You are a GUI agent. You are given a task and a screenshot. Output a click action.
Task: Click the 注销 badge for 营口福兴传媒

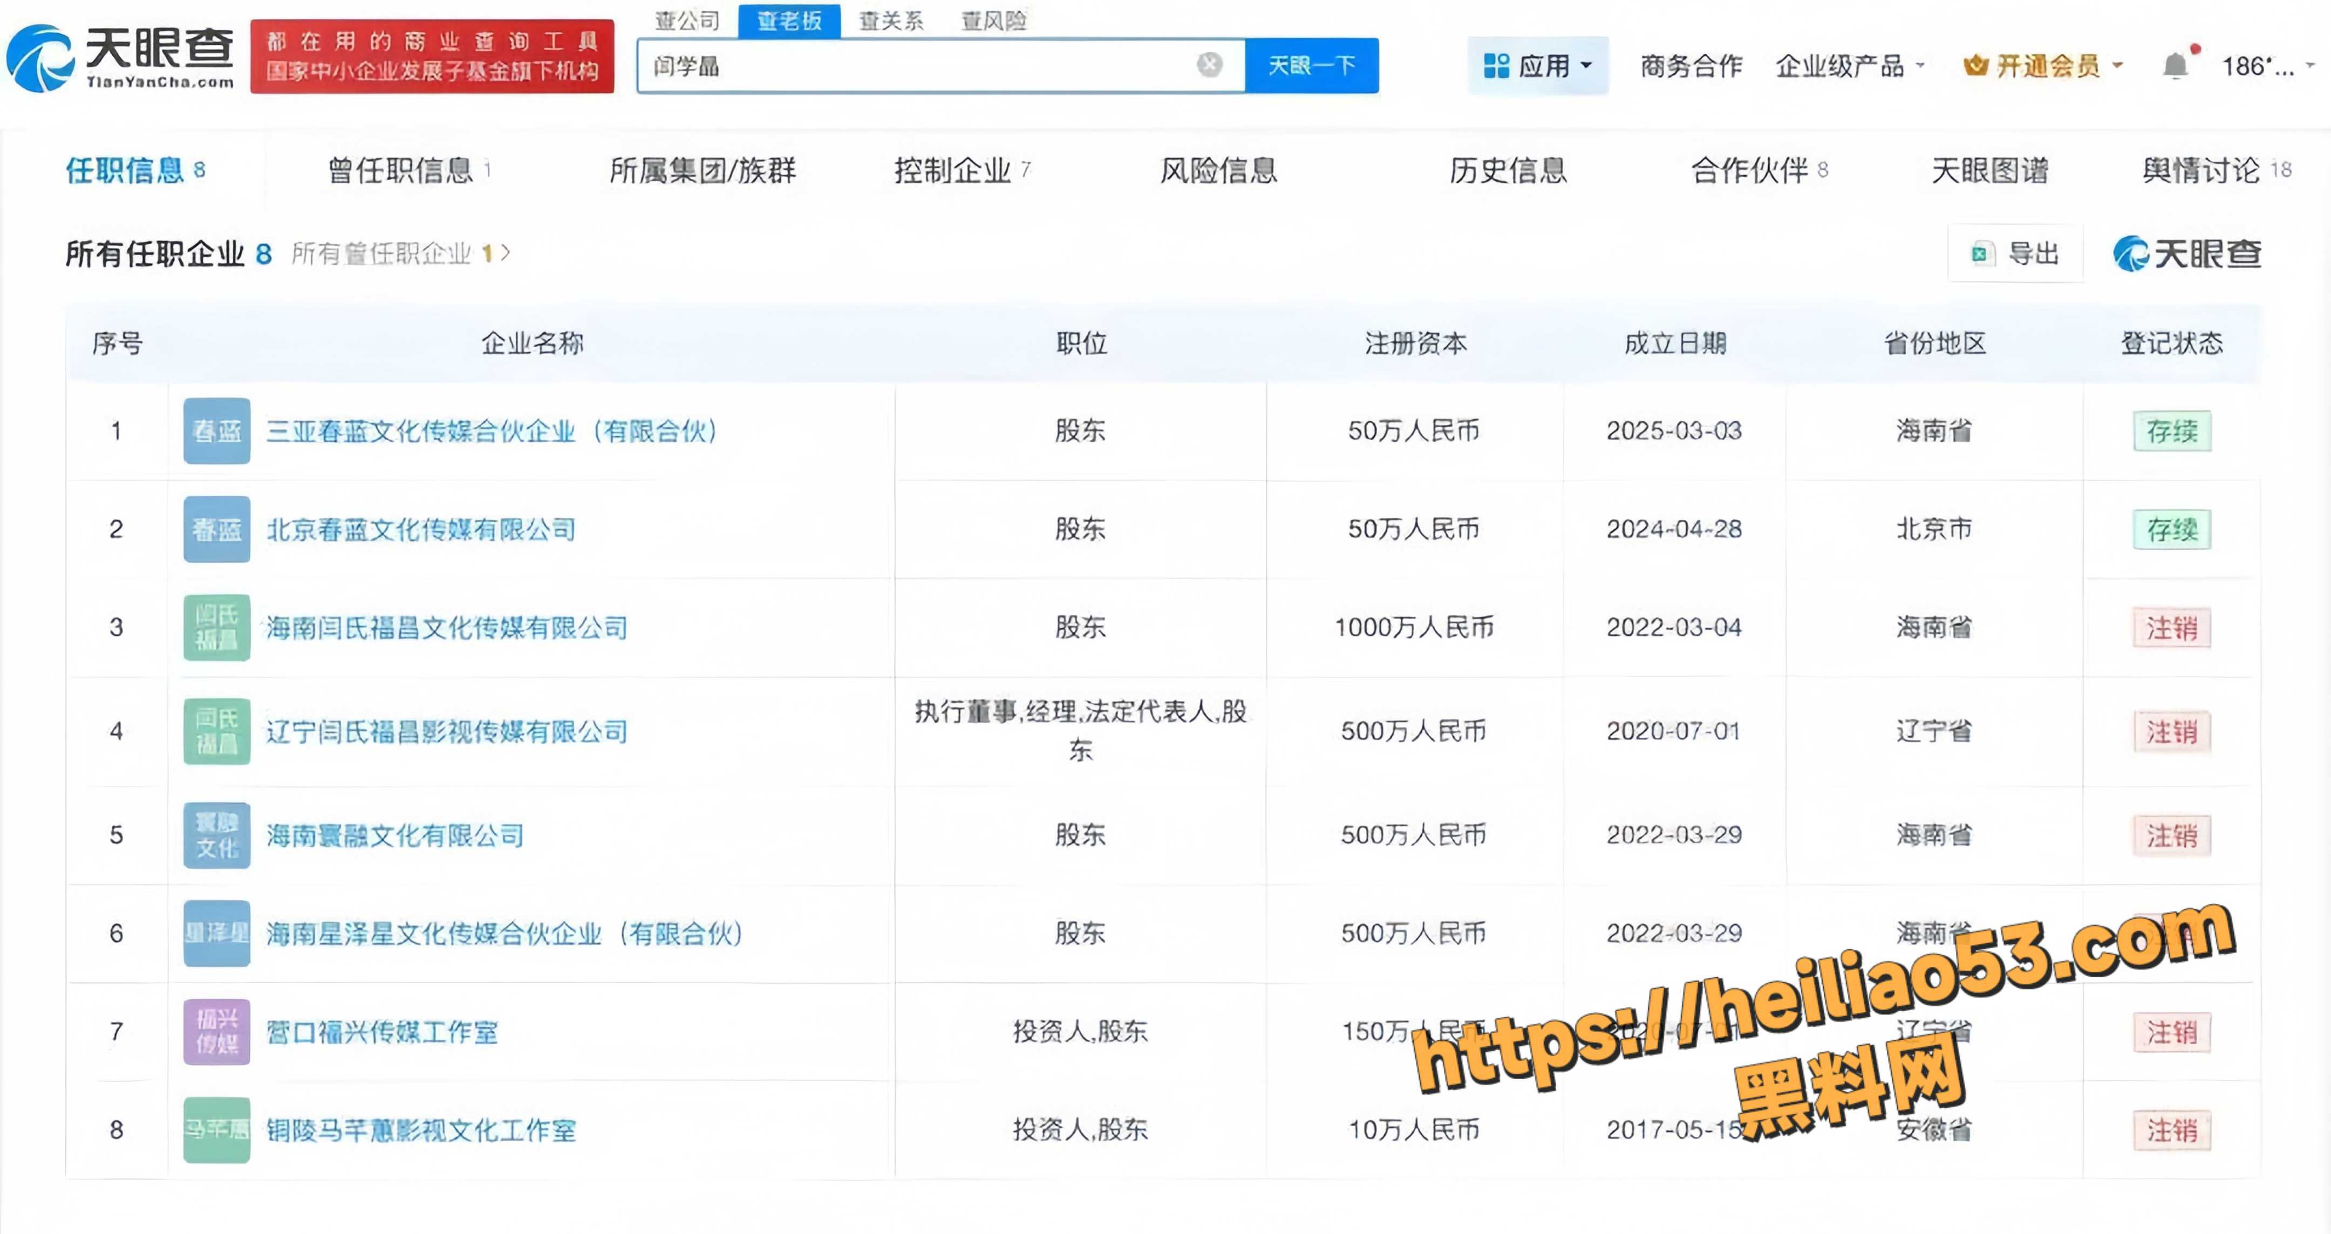tap(2172, 1031)
